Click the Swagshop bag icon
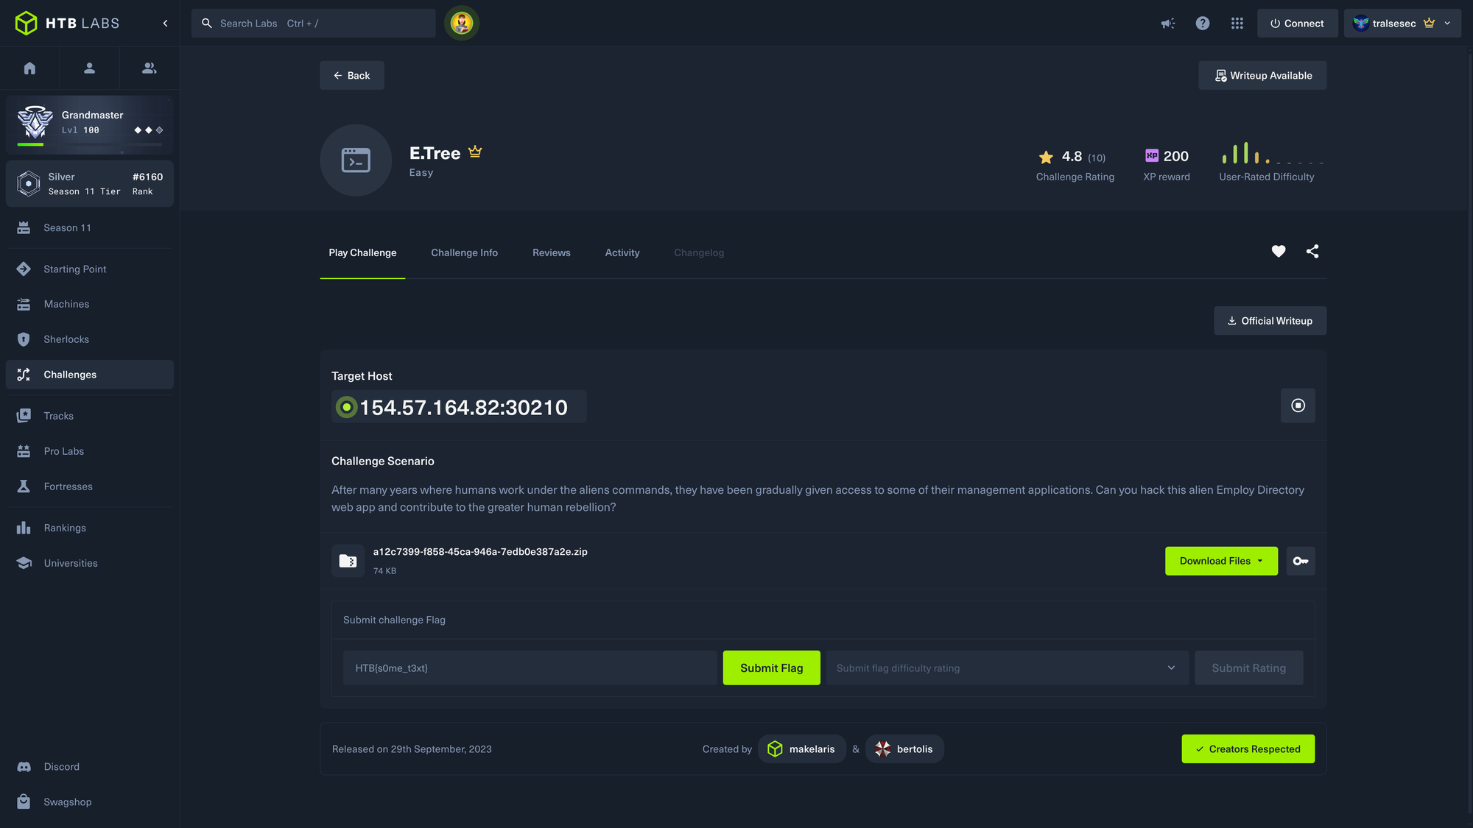Image resolution: width=1473 pixels, height=828 pixels. [24, 802]
